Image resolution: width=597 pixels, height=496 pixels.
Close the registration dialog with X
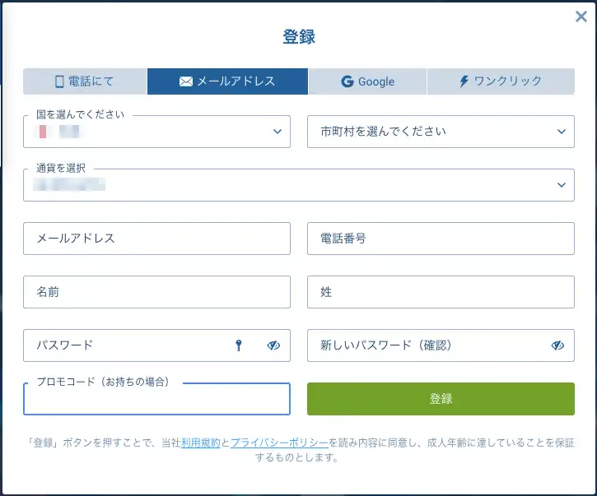coord(581,16)
